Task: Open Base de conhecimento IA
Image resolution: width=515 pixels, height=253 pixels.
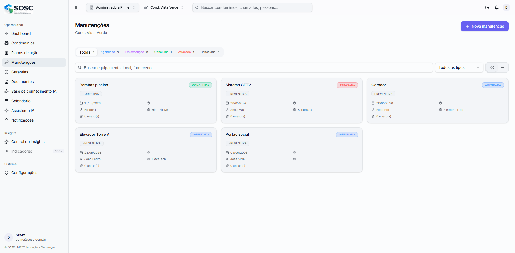Action: point(34,91)
